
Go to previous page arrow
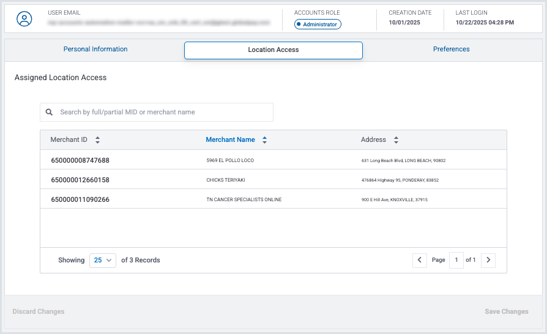coord(419,260)
